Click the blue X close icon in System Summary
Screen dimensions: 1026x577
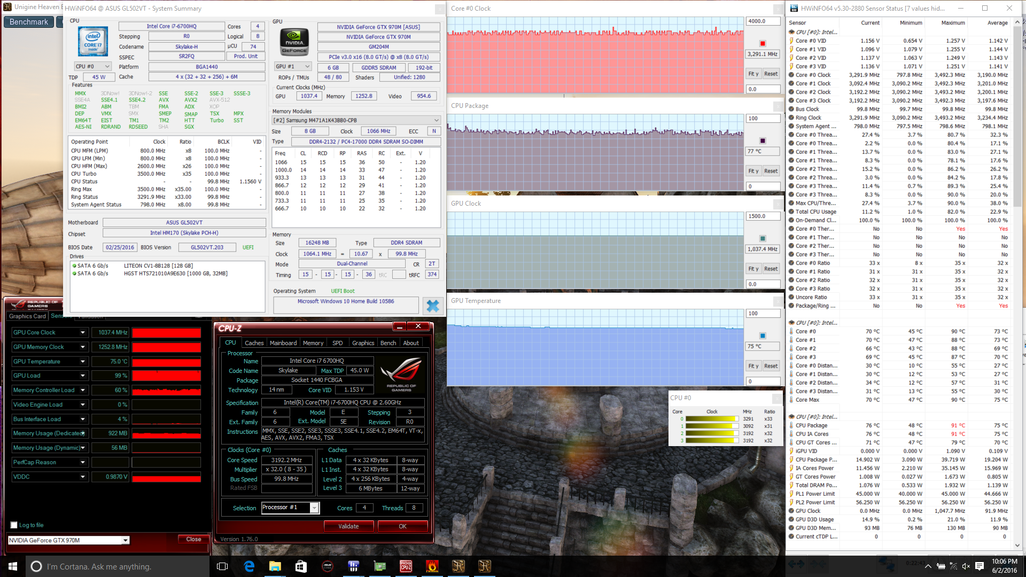tap(432, 306)
